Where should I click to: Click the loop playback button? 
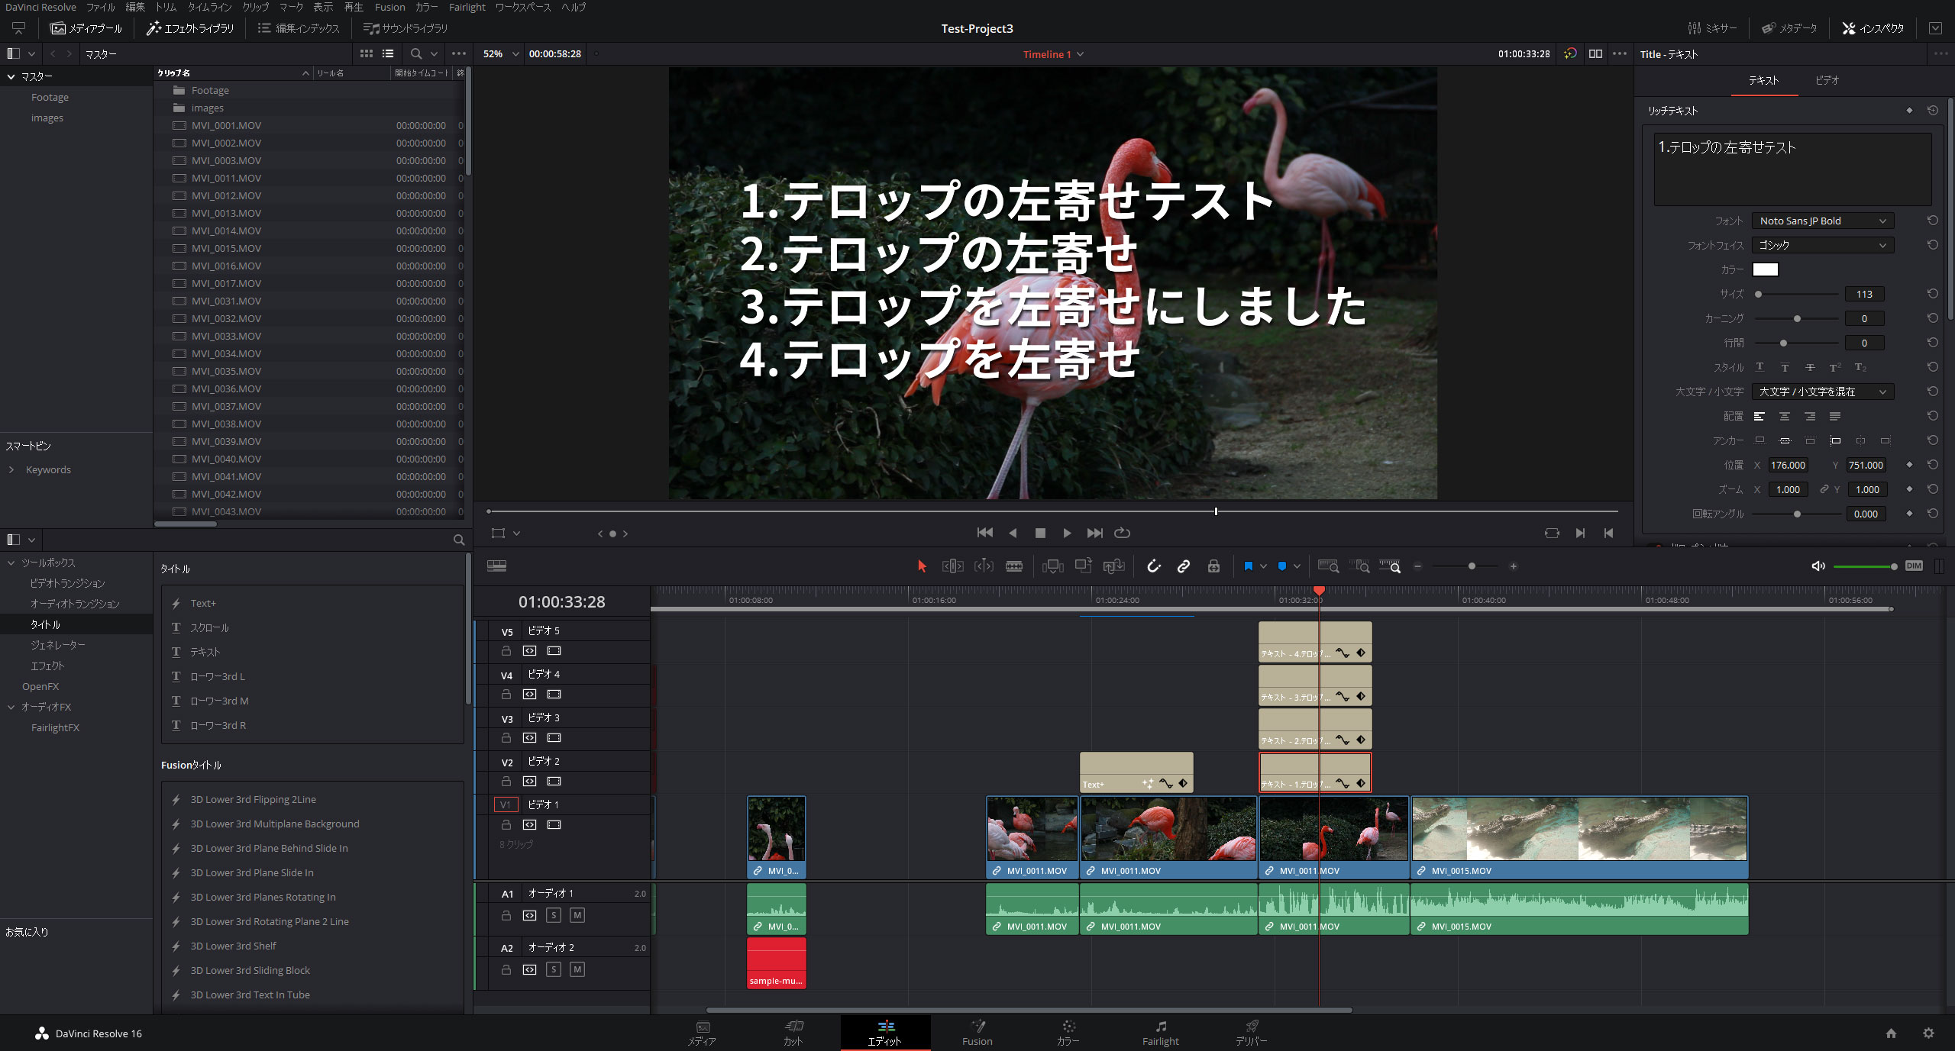1122,533
